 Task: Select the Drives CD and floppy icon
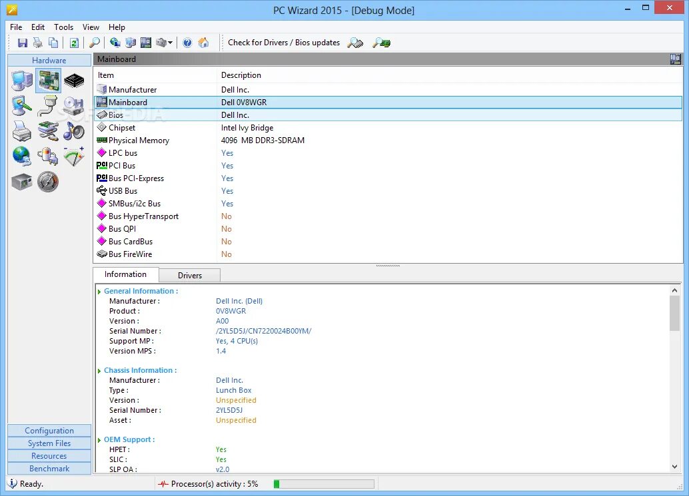pos(74,106)
